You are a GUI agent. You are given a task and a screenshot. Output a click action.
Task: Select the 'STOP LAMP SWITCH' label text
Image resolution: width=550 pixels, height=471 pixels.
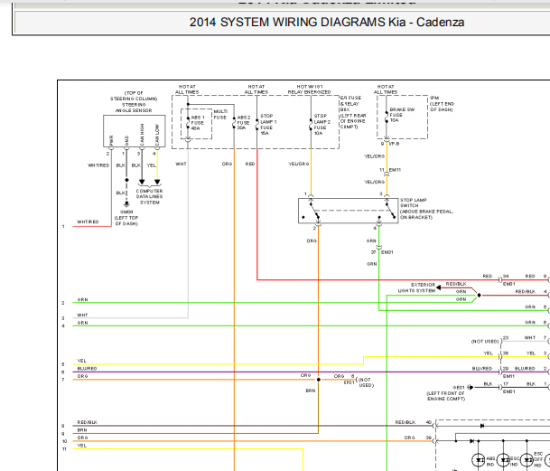coord(414,203)
